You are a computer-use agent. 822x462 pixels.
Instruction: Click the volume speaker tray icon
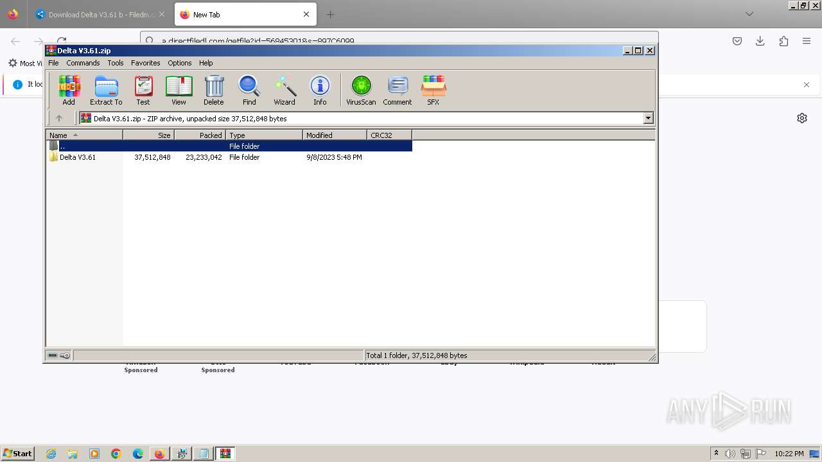pyautogui.click(x=730, y=454)
